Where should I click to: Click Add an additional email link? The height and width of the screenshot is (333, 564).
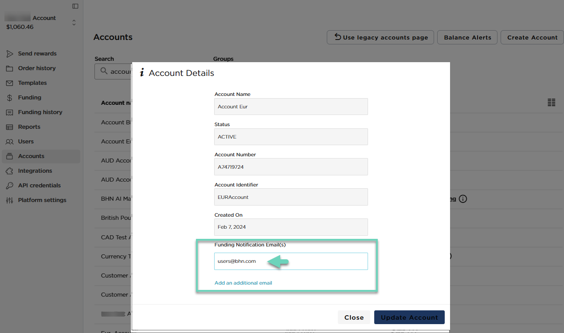tap(243, 283)
